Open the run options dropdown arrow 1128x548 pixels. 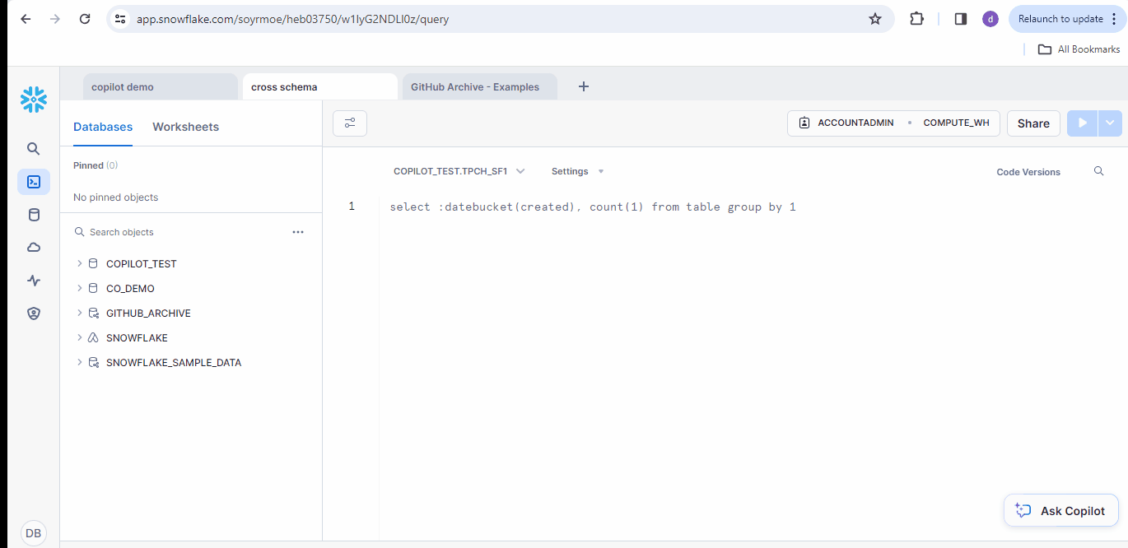[1111, 123]
